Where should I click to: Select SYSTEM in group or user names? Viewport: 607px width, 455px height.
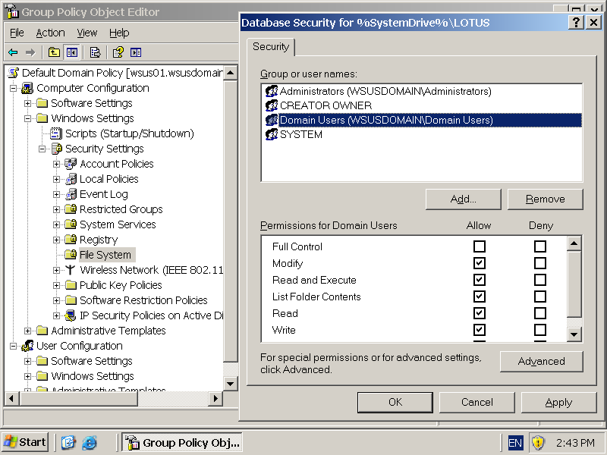[x=300, y=134]
